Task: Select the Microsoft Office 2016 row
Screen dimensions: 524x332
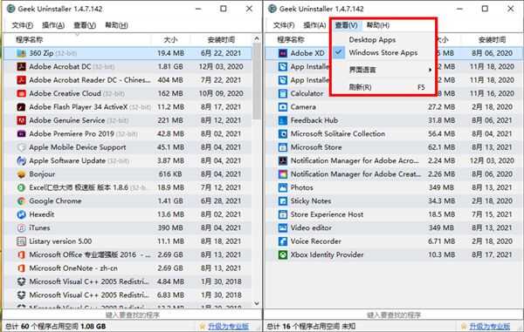Action: pyautogui.click(x=128, y=254)
